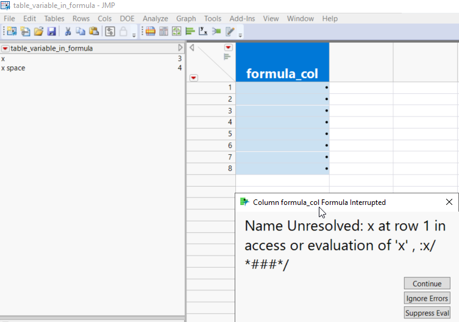Collapse the table panel with the disclosure triangle

(x=180, y=48)
